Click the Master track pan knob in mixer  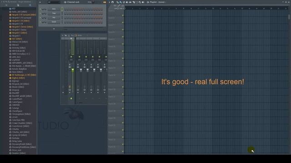[x=71, y=60]
